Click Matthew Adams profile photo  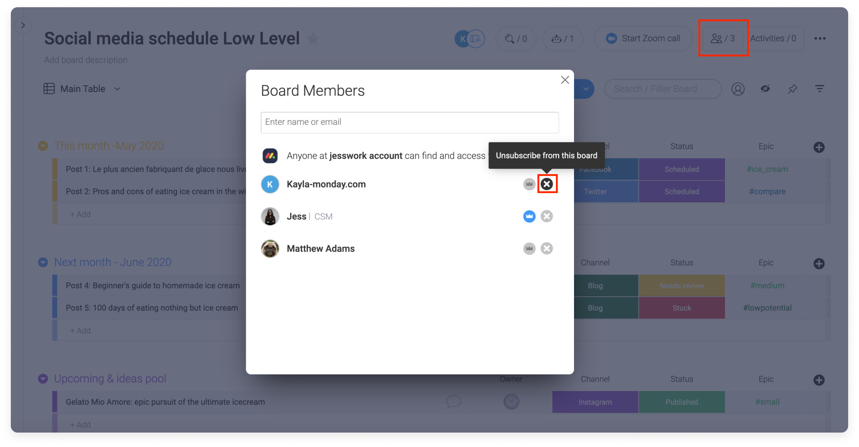(x=270, y=249)
